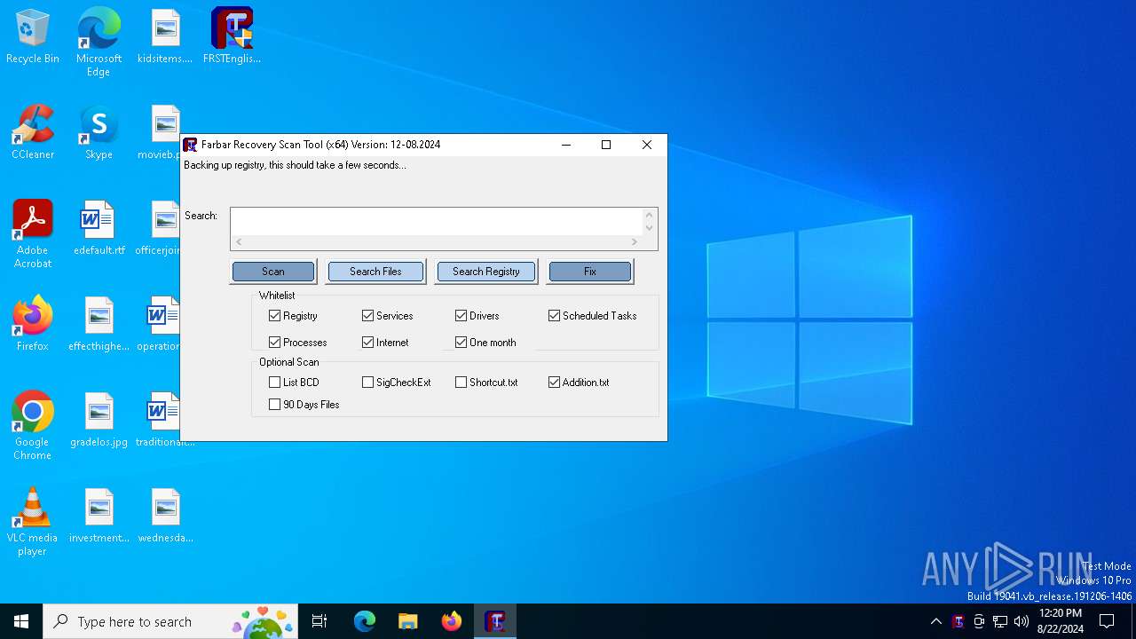
Task: Open File Explorer from the taskbar
Action: [x=408, y=621]
